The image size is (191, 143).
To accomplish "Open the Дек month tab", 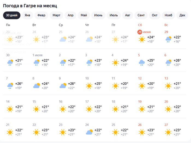I will [x=182, y=15].
